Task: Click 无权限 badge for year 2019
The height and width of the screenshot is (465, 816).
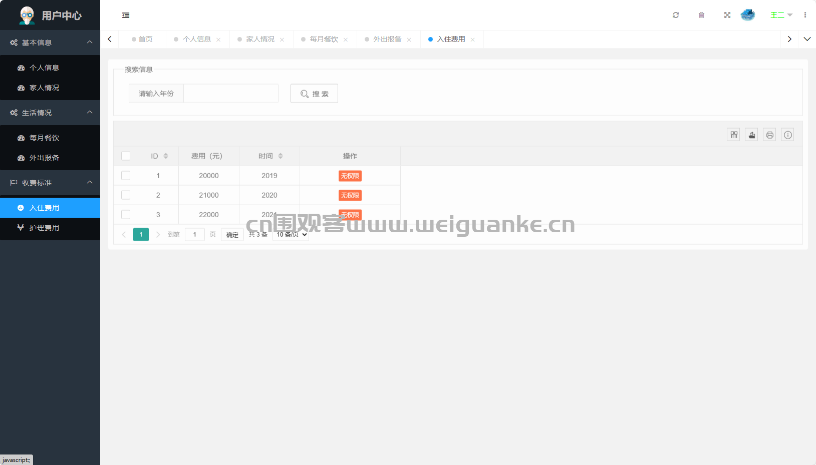Action: [350, 176]
